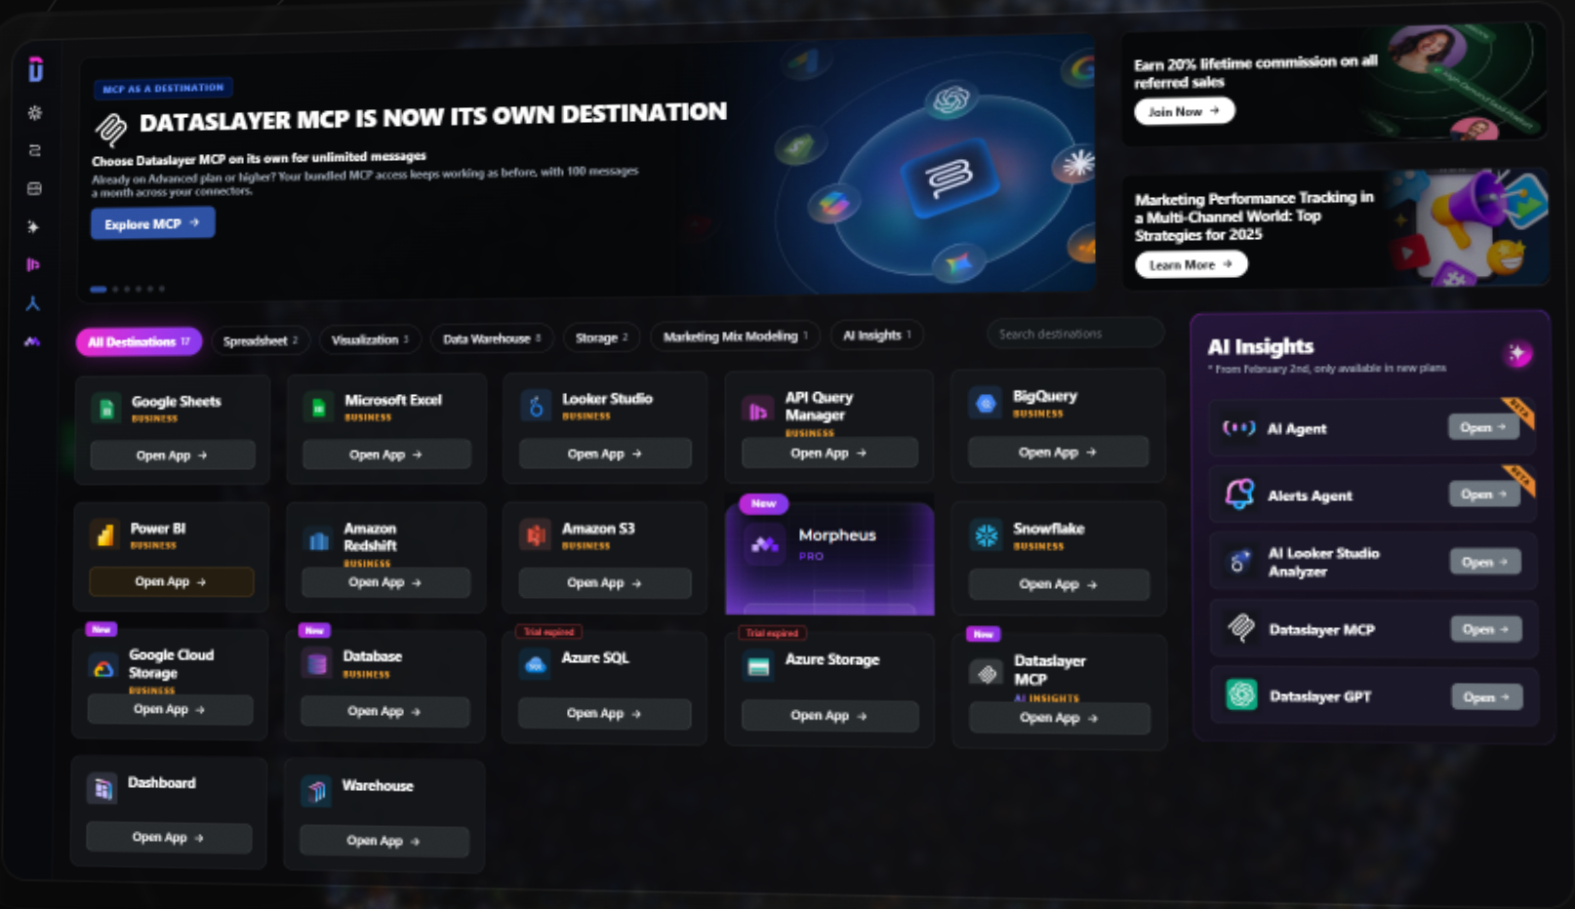This screenshot has height=909, width=1575.
Task: Open App for Warehouse
Action: (x=384, y=840)
